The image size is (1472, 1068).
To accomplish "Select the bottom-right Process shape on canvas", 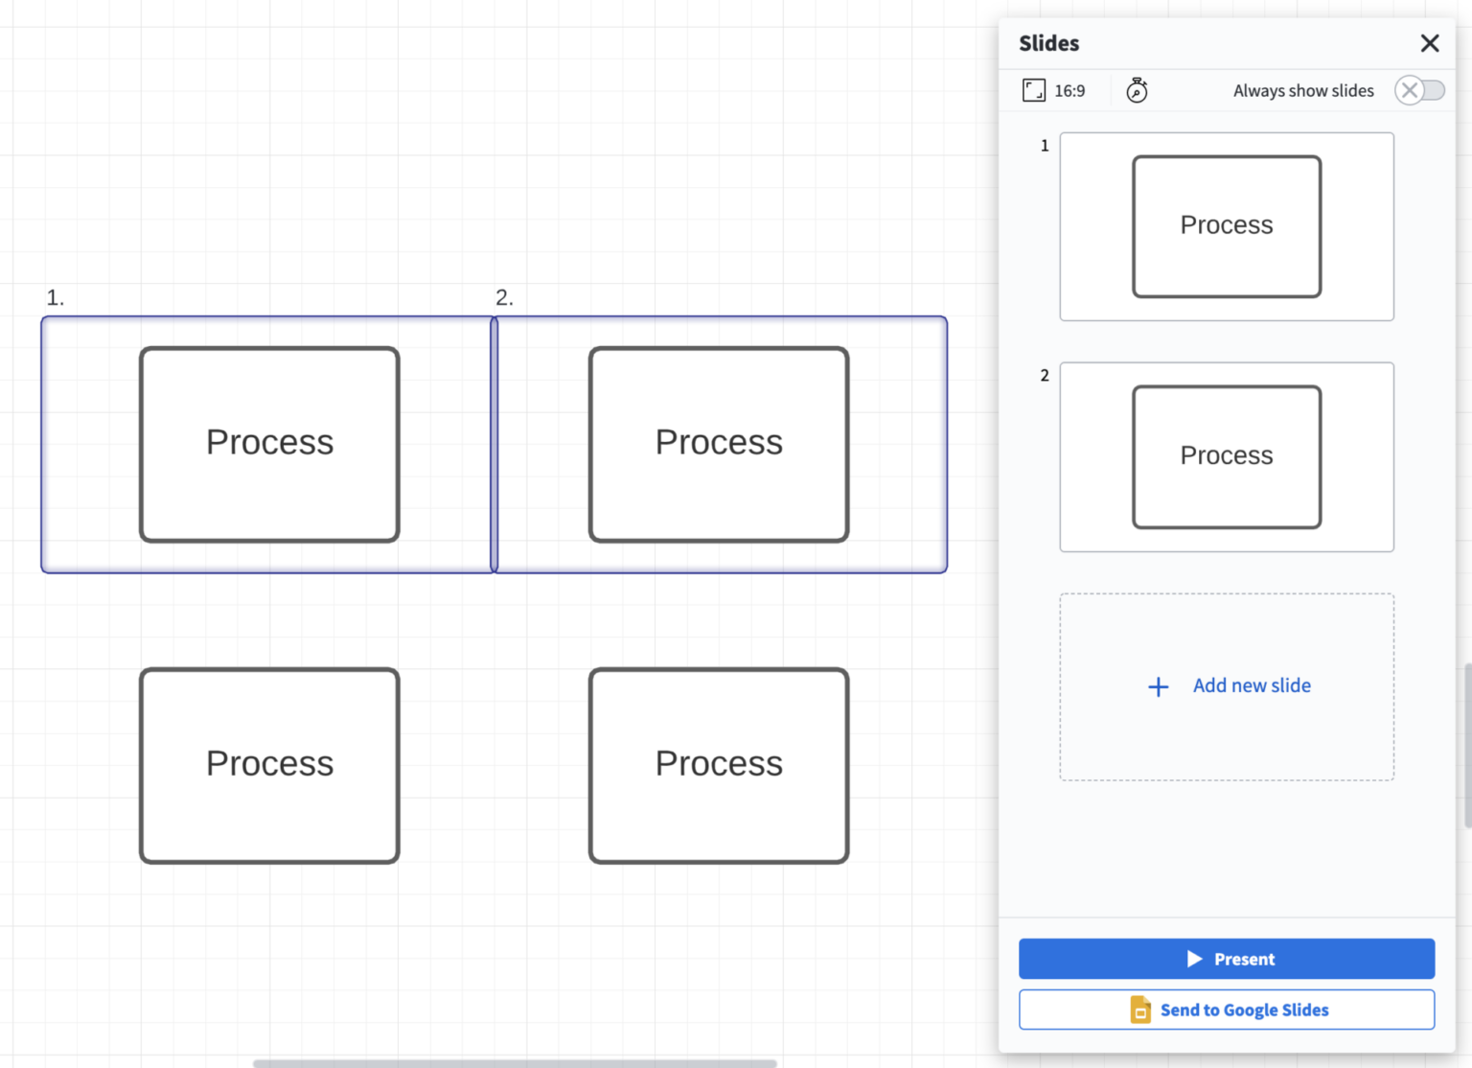I will pos(719,764).
